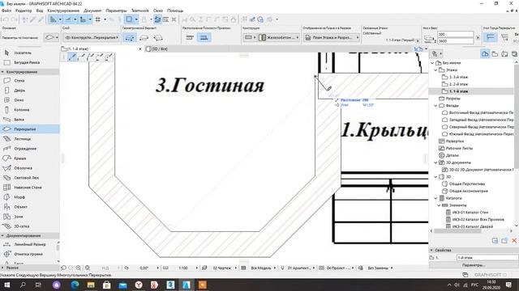Activate the Перекрытие slab tool
Screen dimensions: 519x291
pos(30,129)
